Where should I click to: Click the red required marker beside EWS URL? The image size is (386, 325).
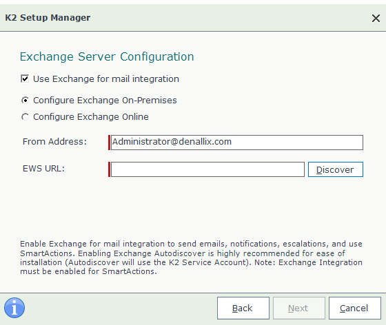coord(109,169)
